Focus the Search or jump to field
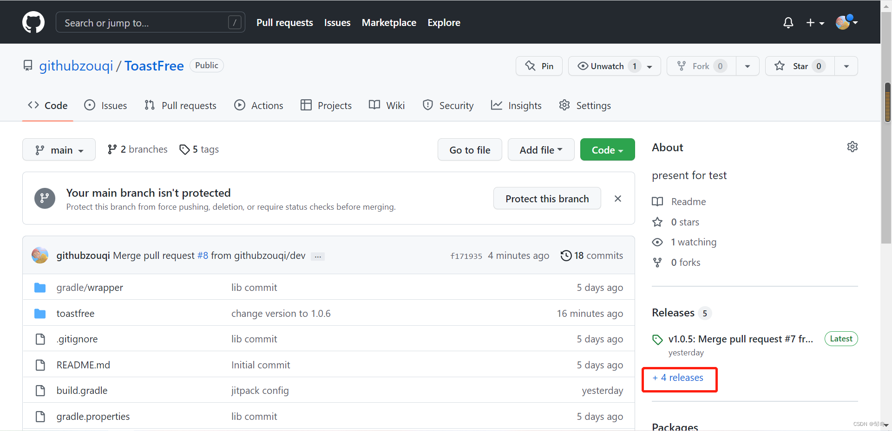The image size is (892, 431). [150, 22]
